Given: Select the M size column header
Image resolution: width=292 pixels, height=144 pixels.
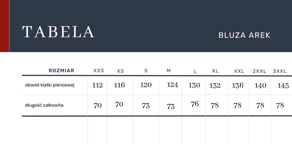Looking at the screenshot, I should pyautogui.click(x=169, y=71).
